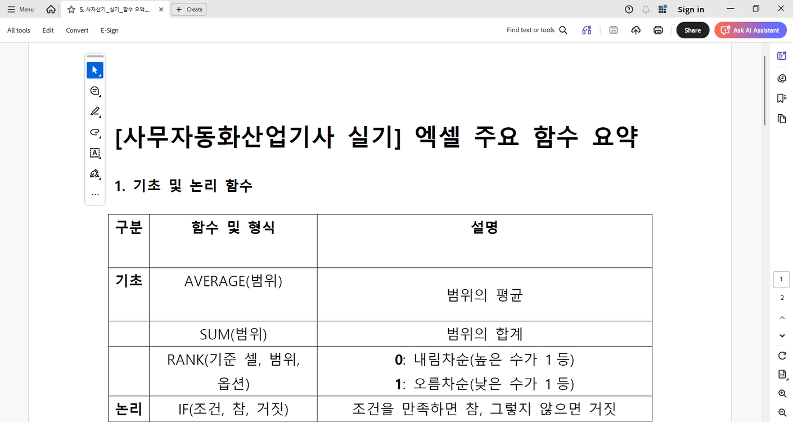Select the Add text box tool
Image resolution: width=793 pixels, height=422 pixels.
(95, 153)
